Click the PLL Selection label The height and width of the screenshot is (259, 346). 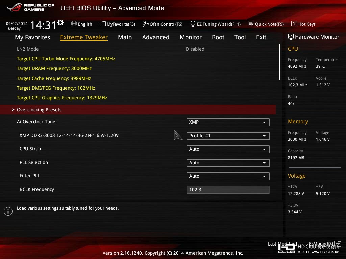pyautogui.click(x=34, y=162)
